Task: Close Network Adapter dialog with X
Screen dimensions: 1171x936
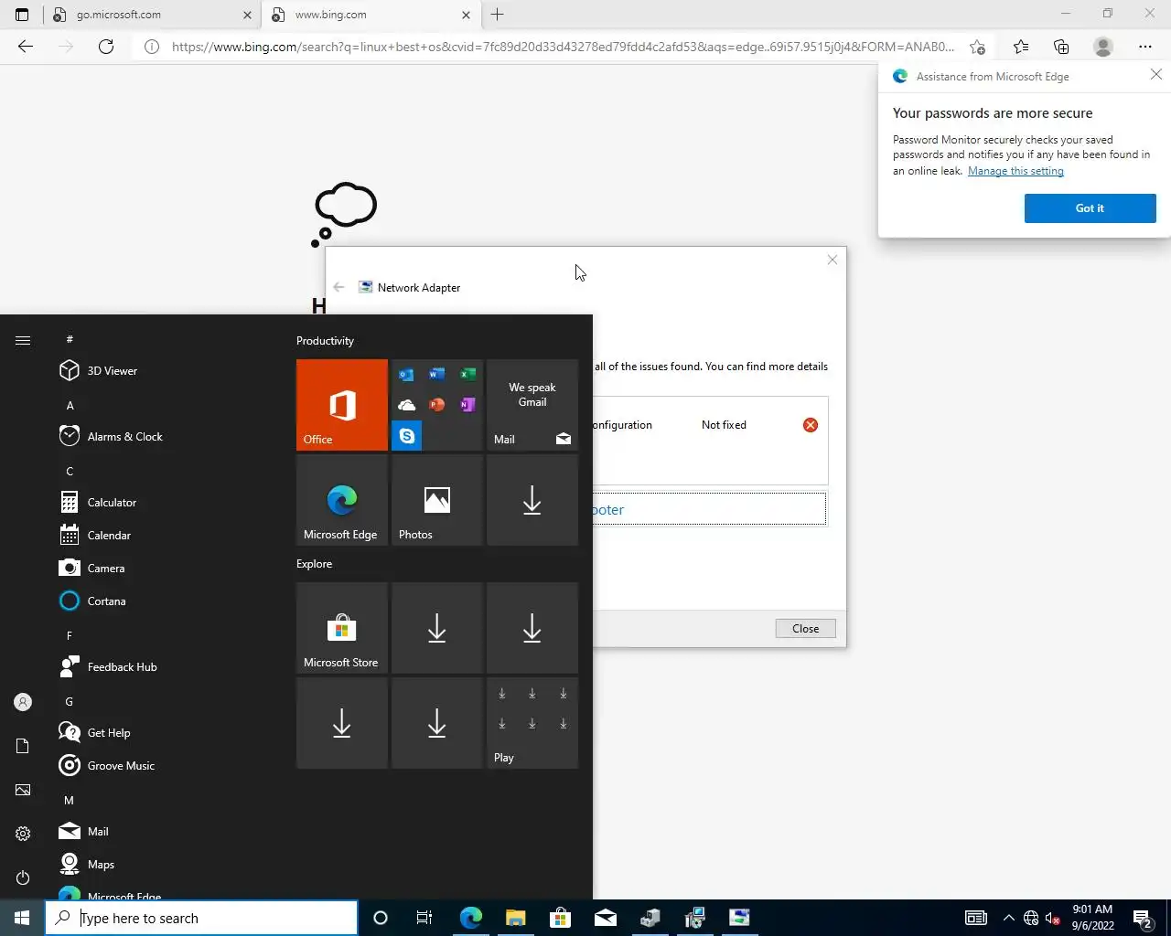Action: [833, 260]
